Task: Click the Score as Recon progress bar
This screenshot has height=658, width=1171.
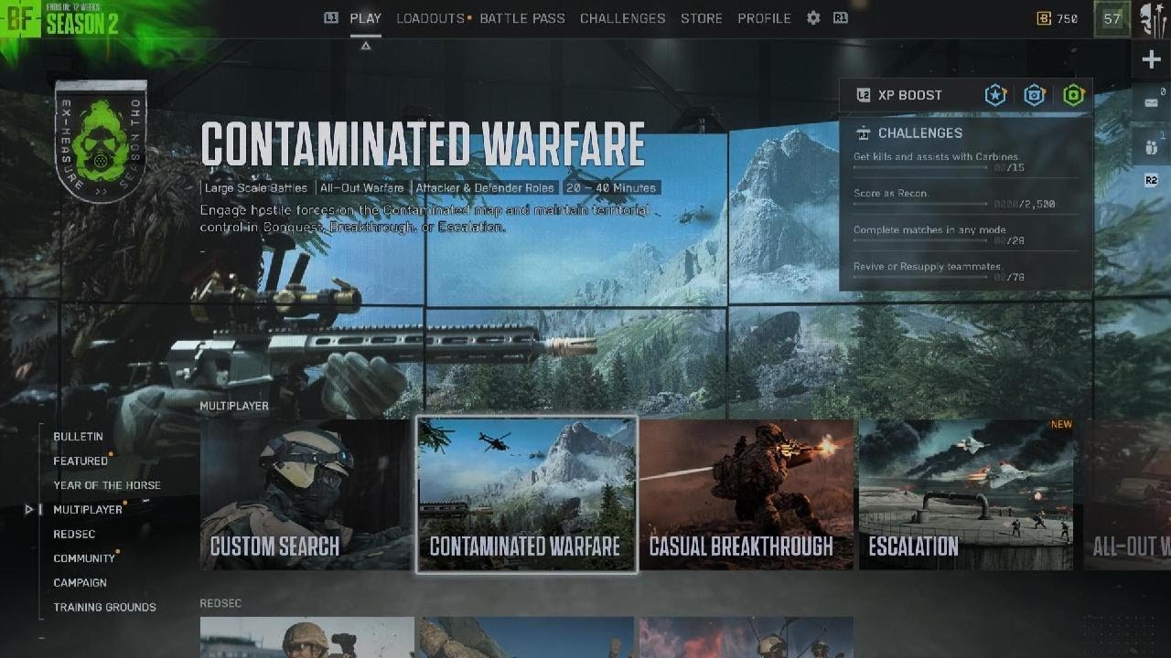Action: pos(921,204)
